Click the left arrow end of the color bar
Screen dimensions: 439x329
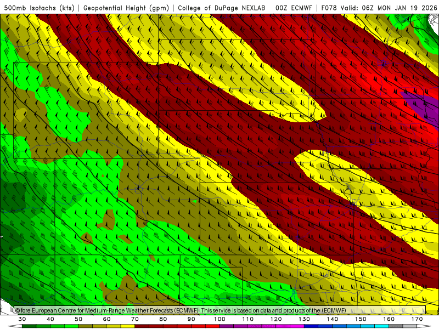pos(15,326)
